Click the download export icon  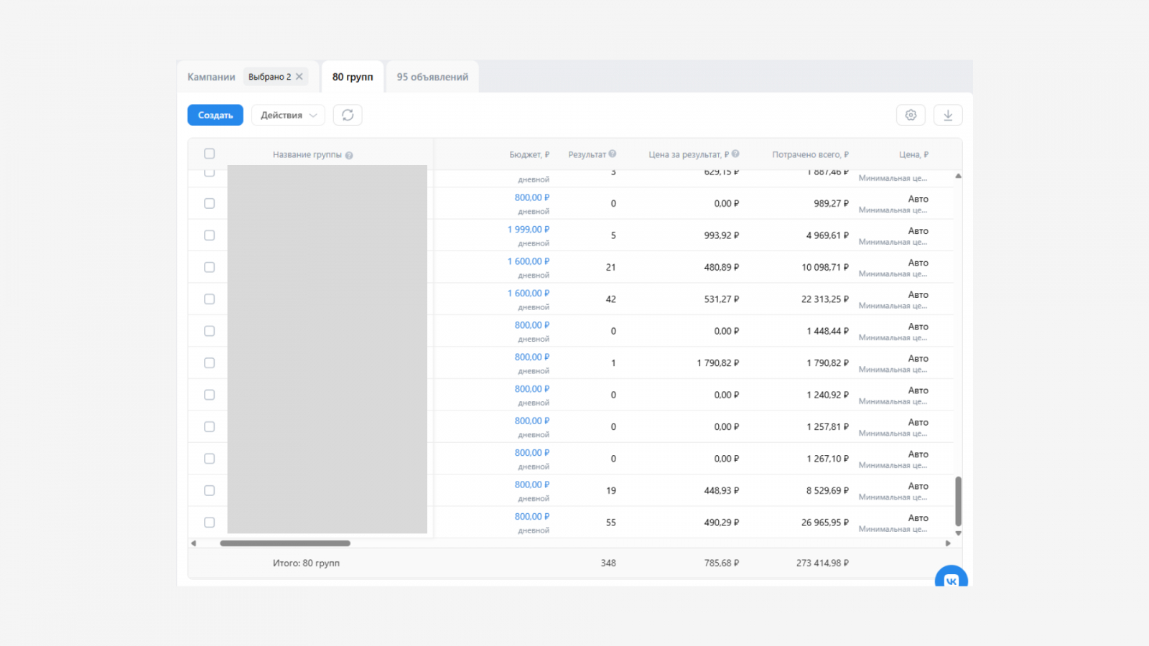[x=948, y=115]
